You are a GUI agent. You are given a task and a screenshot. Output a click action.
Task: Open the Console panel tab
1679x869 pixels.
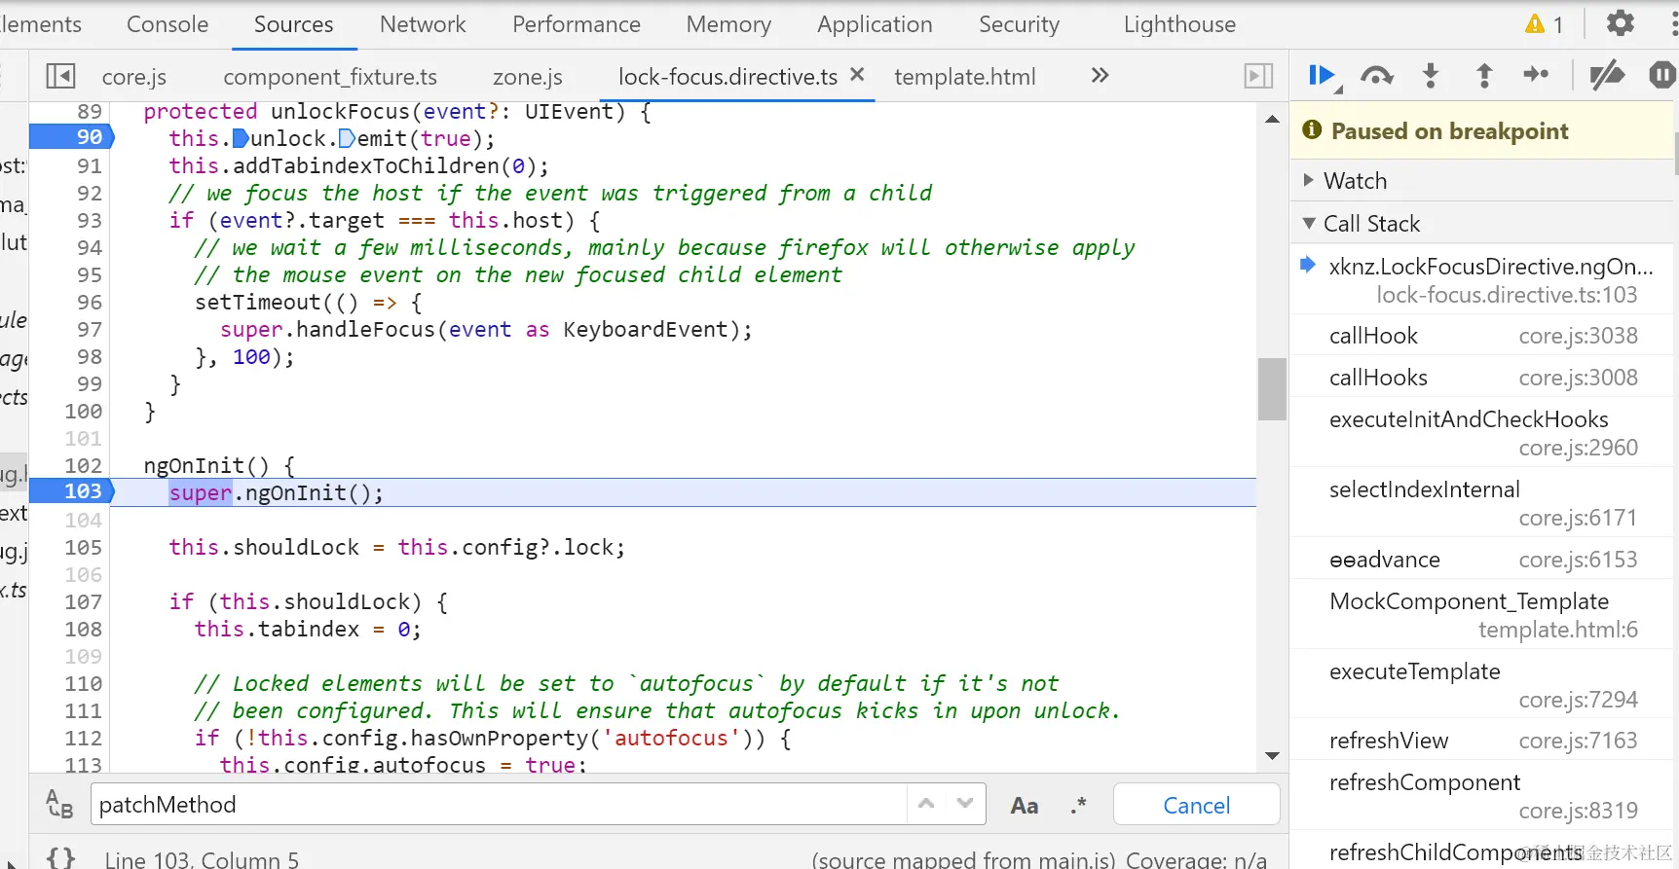pyautogui.click(x=168, y=24)
